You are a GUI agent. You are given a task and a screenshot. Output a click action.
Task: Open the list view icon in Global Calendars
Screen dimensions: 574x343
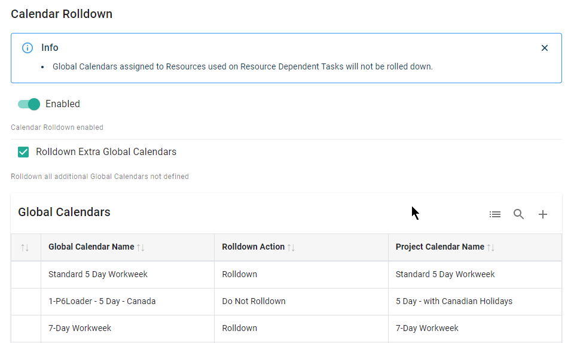(494, 214)
